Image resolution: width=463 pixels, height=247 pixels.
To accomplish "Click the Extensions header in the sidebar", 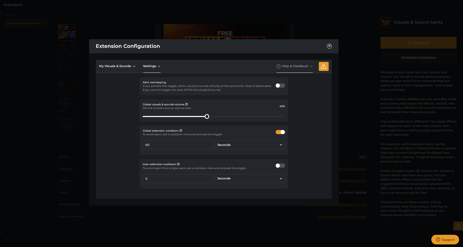I will pos(13,5).
